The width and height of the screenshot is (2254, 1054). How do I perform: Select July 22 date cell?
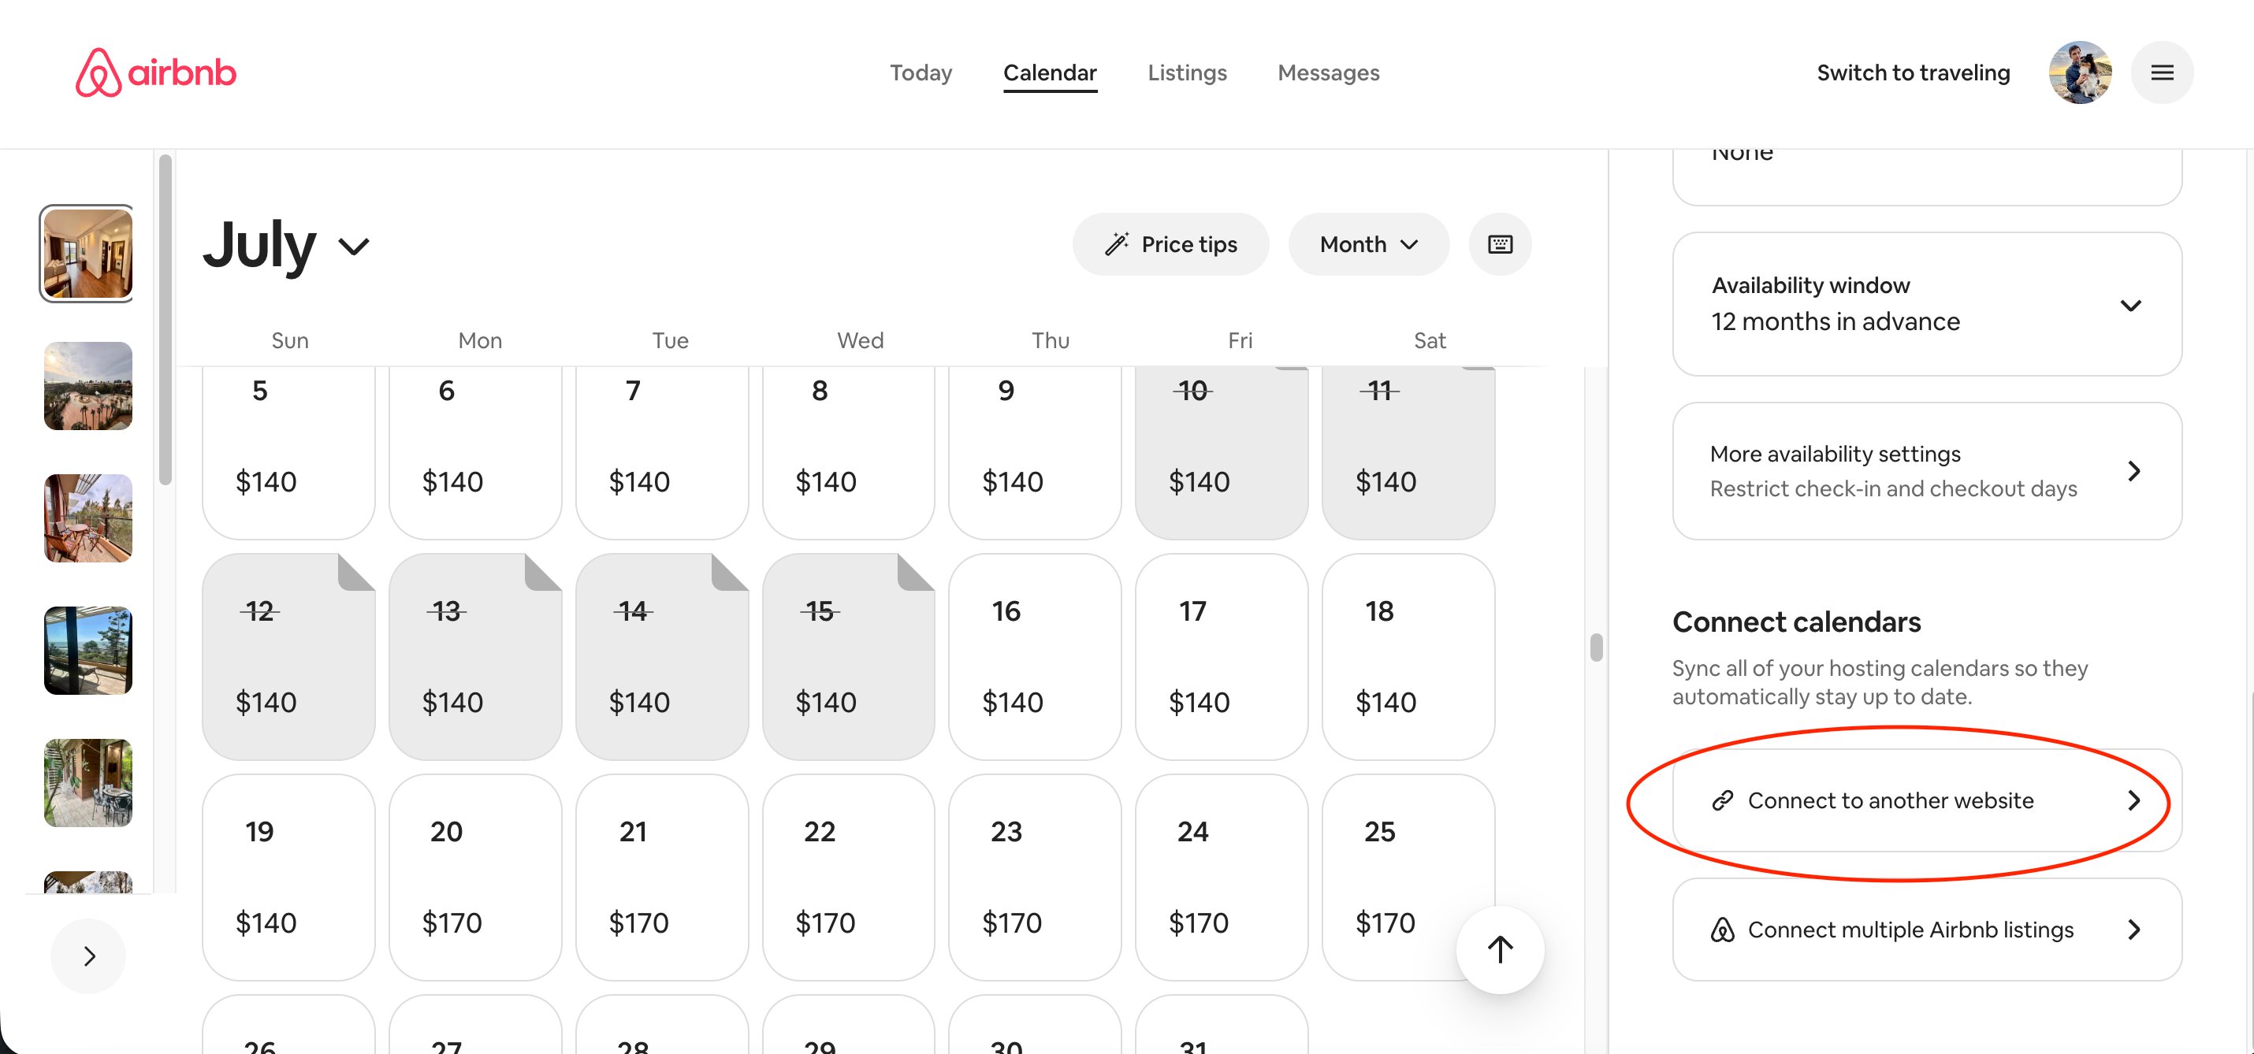pyautogui.click(x=848, y=877)
